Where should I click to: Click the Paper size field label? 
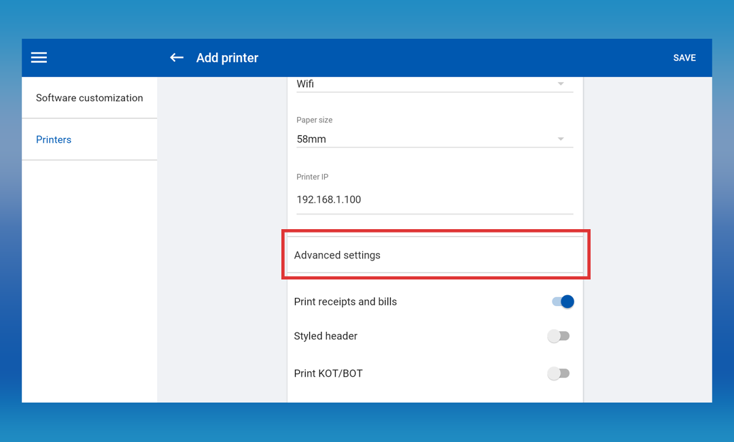click(315, 120)
